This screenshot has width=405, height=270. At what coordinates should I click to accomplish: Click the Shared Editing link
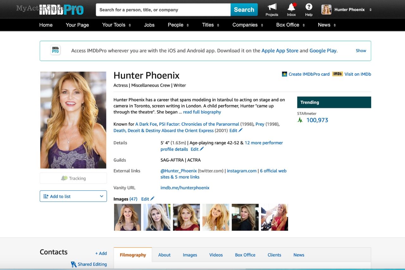(x=92, y=264)
